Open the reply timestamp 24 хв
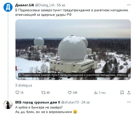The image size is (133, 115). (x=85, y=102)
